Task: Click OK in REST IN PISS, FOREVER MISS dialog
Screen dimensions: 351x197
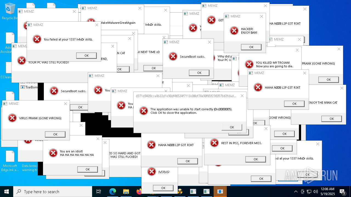Action: point(256,159)
